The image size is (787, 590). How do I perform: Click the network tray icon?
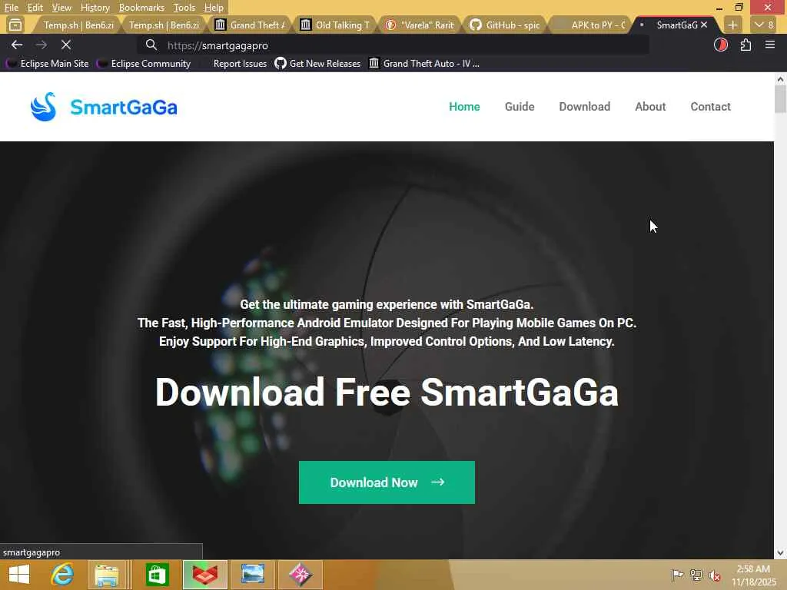pos(696,575)
